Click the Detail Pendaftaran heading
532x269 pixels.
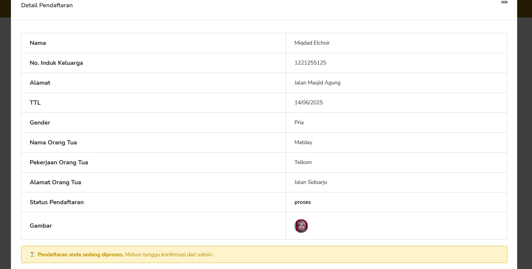click(x=47, y=5)
